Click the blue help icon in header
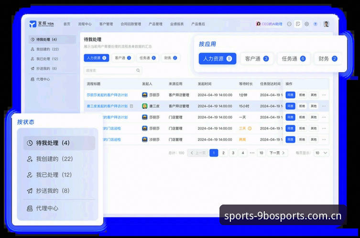This screenshot has height=238, width=360. click(316, 24)
